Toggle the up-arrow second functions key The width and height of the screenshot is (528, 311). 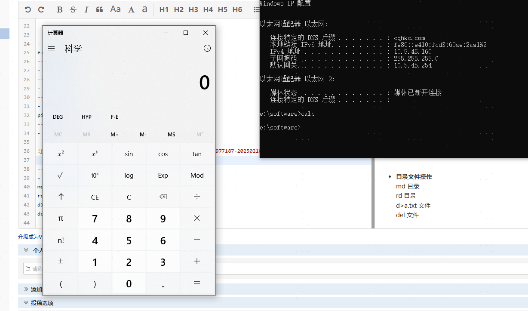coord(61,197)
